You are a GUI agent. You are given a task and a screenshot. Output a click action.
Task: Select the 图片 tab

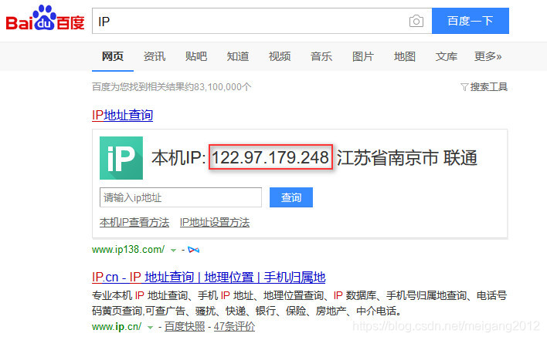pyautogui.click(x=363, y=56)
